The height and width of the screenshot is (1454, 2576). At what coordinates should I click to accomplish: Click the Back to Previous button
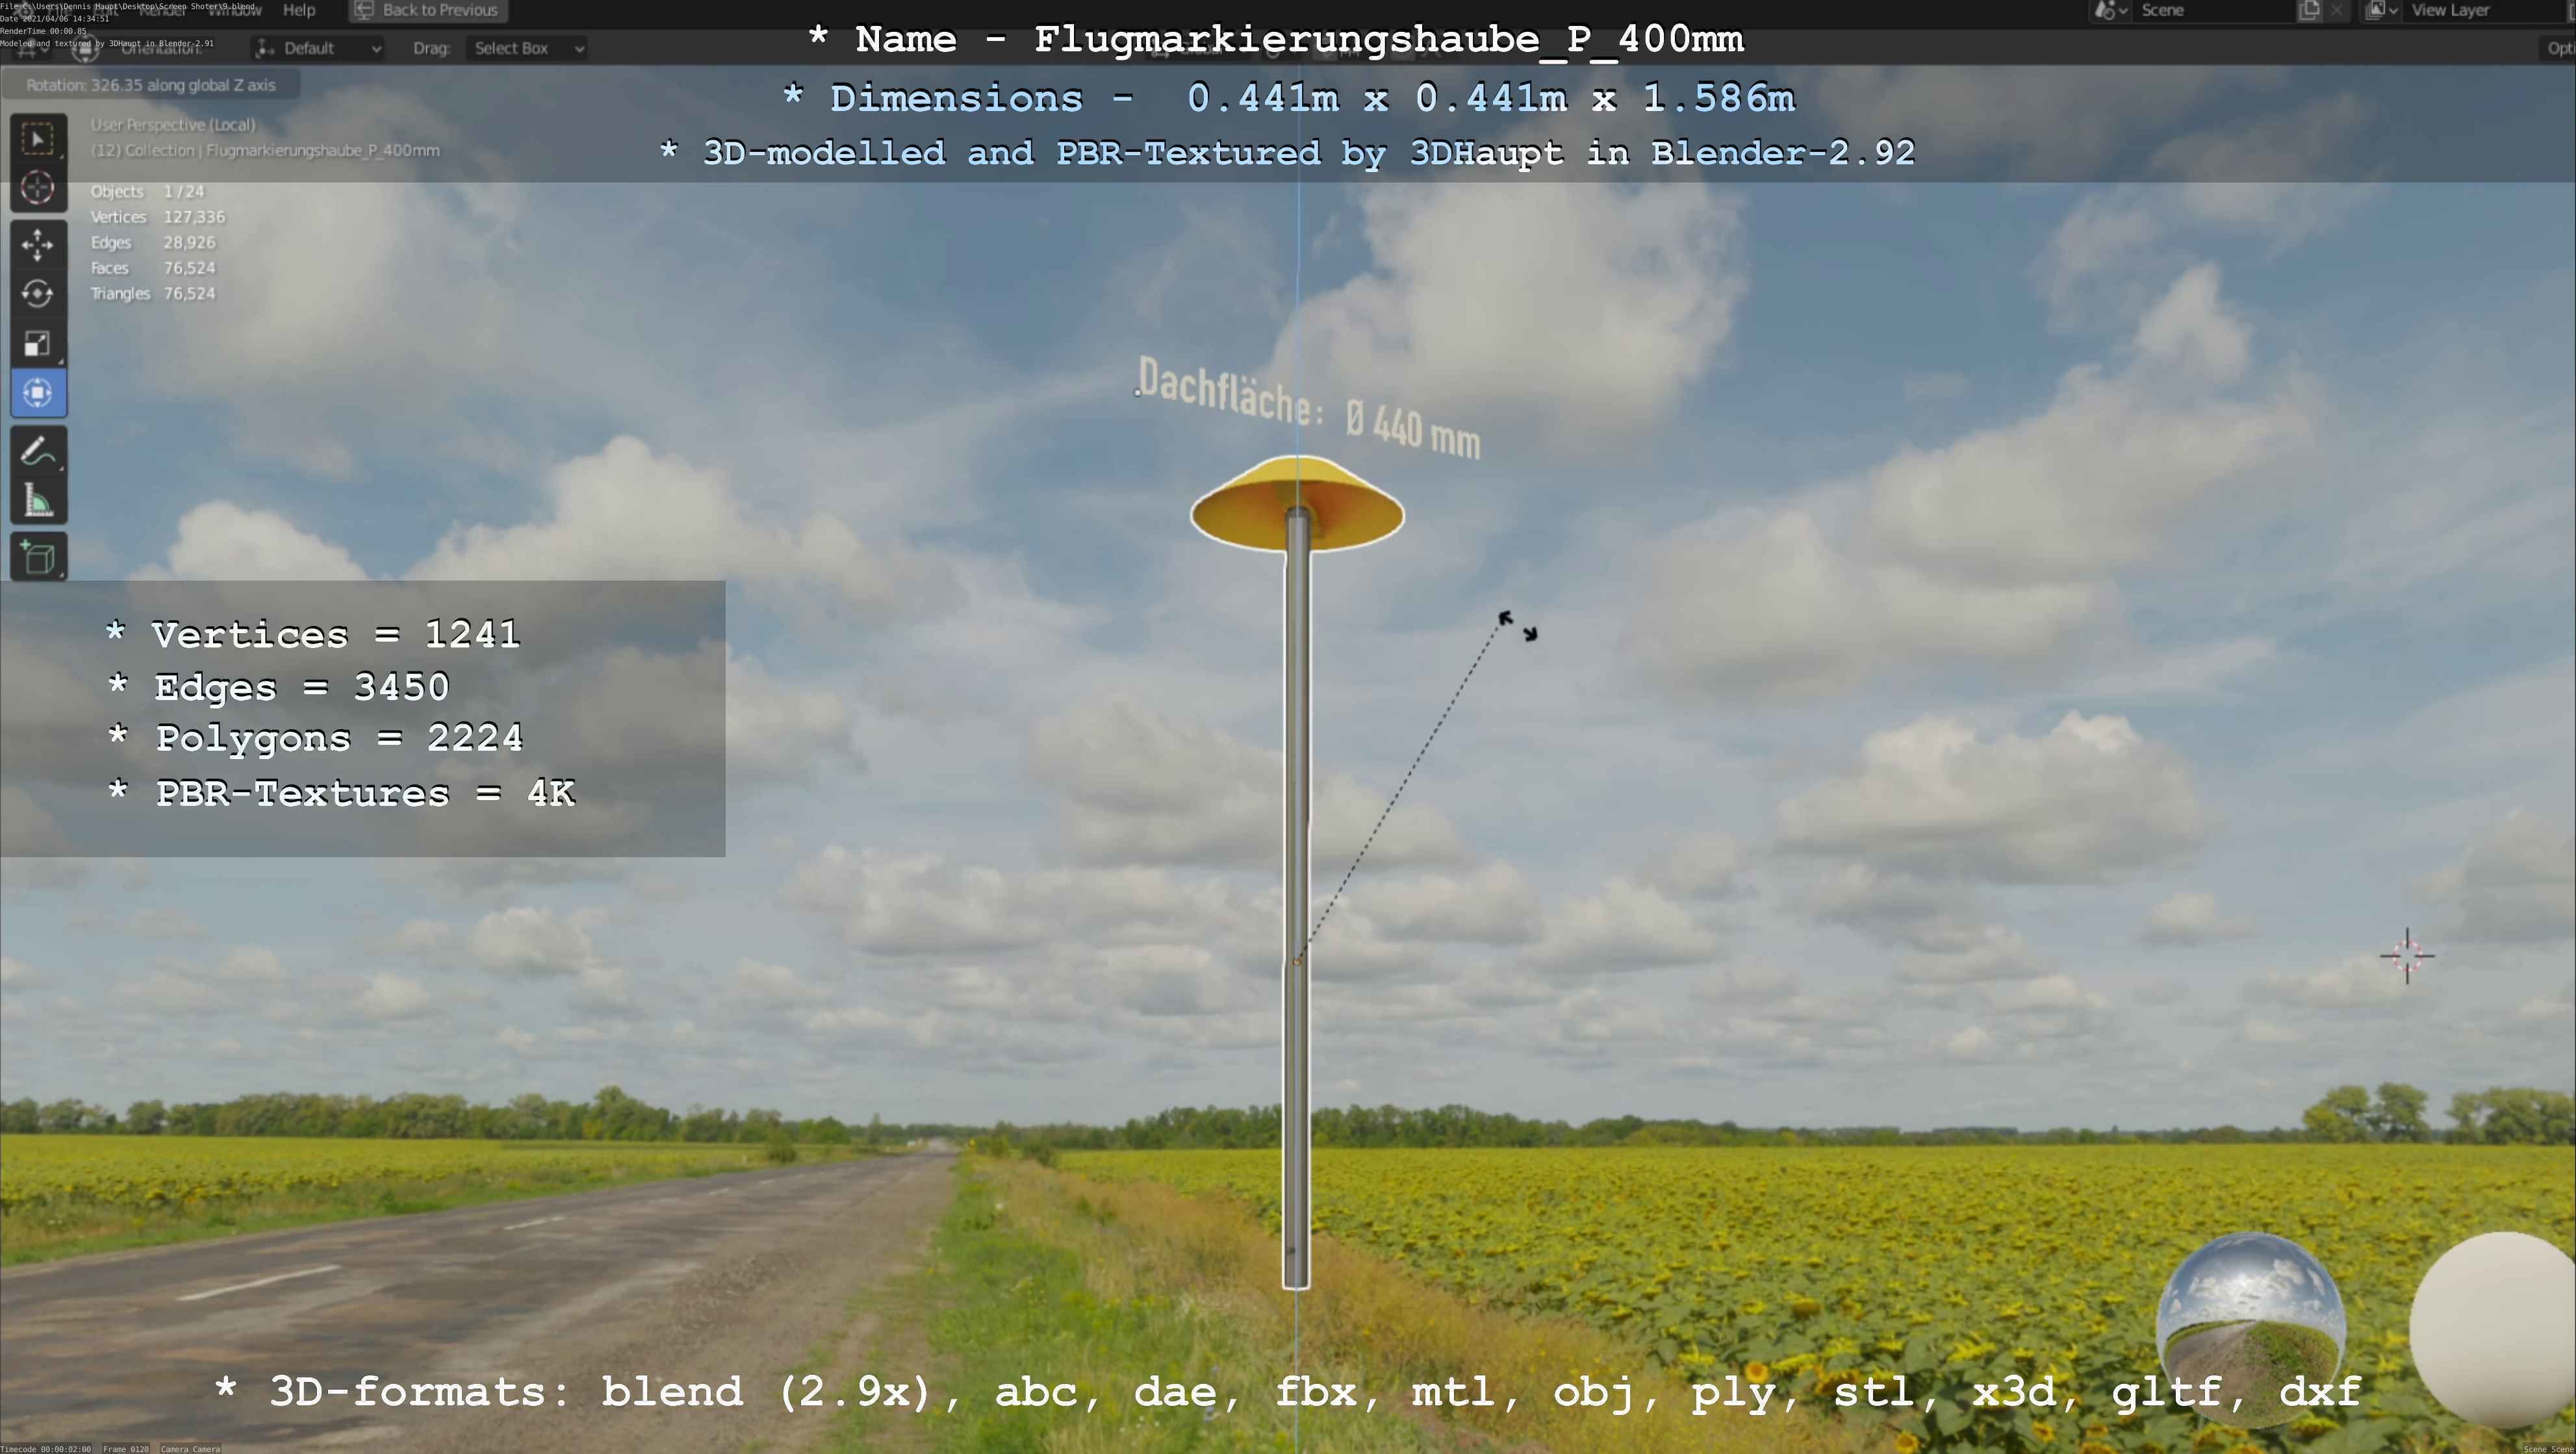428,10
